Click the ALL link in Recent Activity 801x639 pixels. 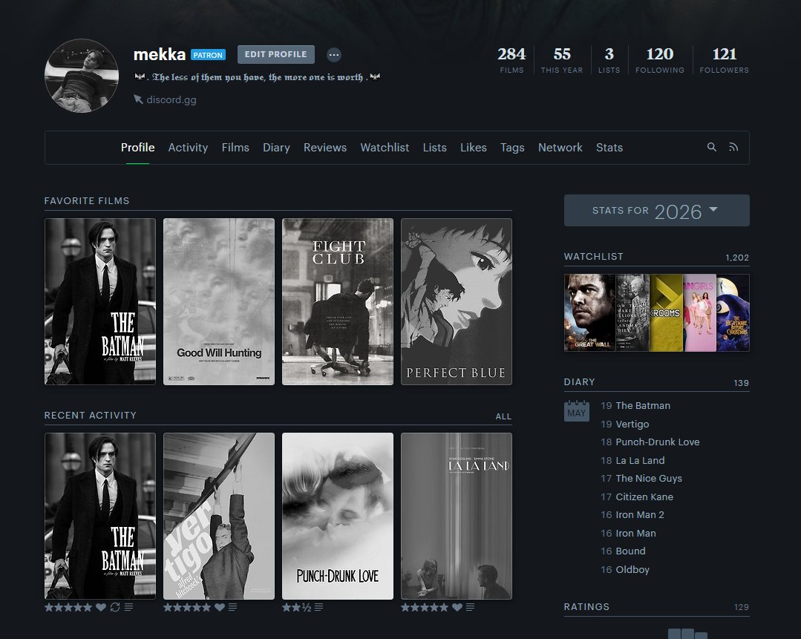503,416
